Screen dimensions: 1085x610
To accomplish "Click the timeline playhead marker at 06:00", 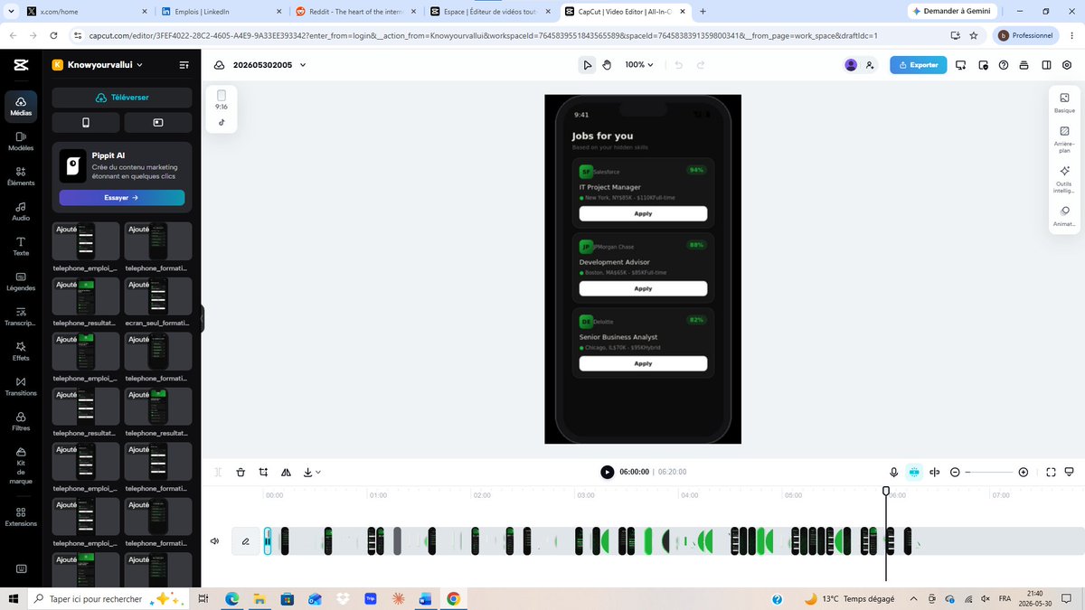I will pyautogui.click(x=886, y=492).
